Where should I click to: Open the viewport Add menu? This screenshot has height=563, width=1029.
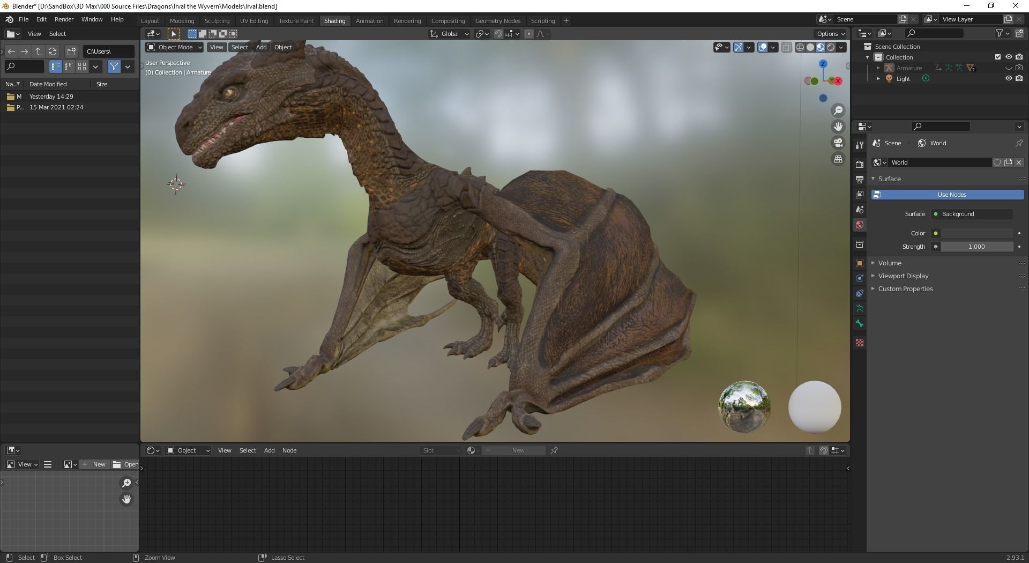[261, 47]
